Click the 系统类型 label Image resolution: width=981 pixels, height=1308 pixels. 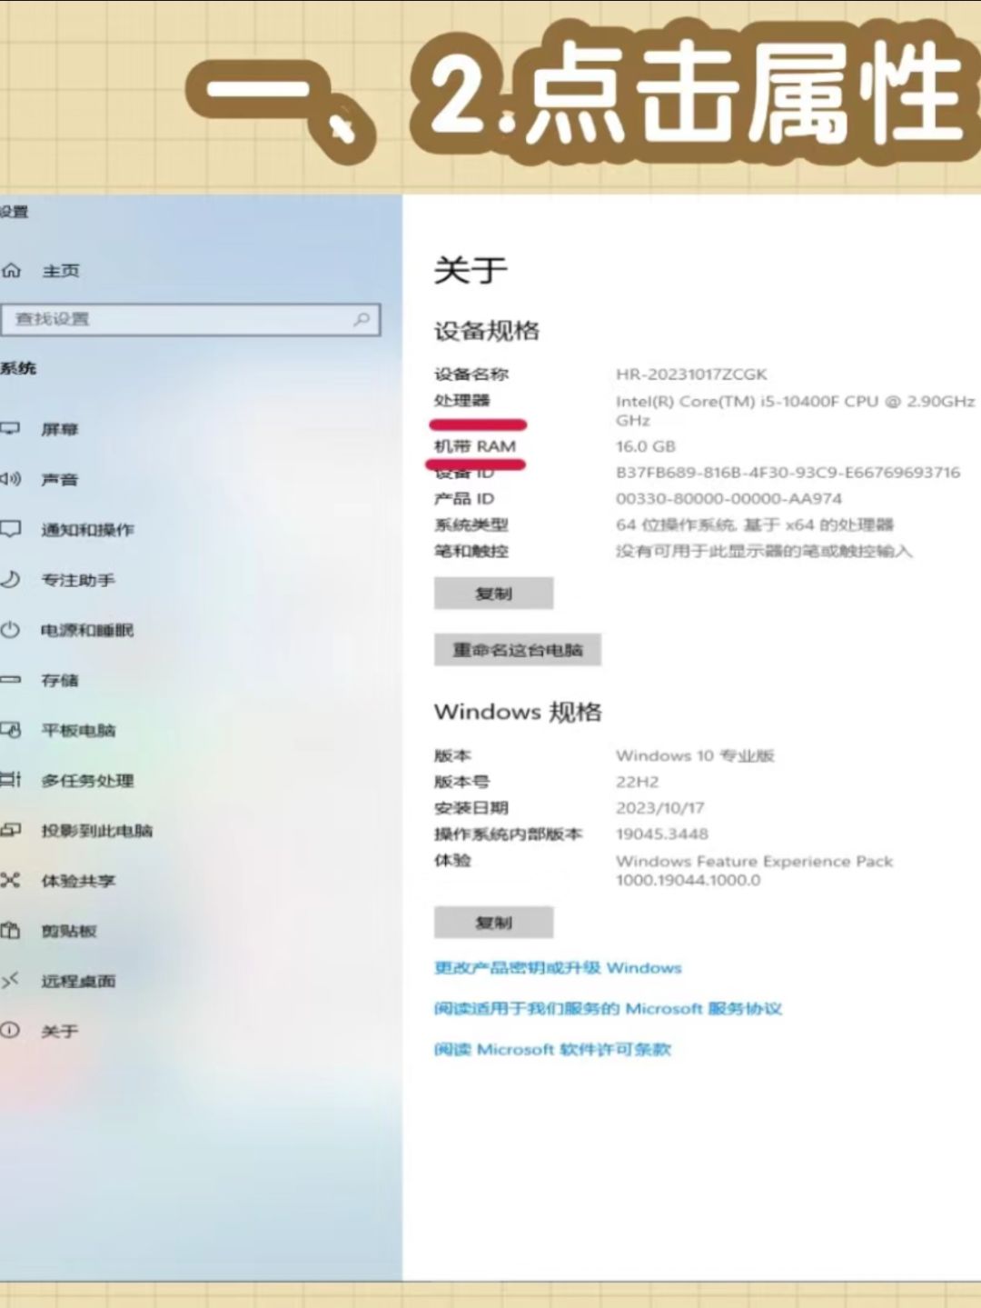coord(471,524)
